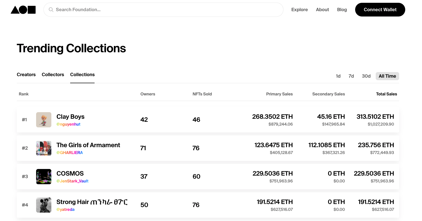Screen dimensions: 422x221
Task: Open the Clay Boys collection title
Action: [70, 117]
